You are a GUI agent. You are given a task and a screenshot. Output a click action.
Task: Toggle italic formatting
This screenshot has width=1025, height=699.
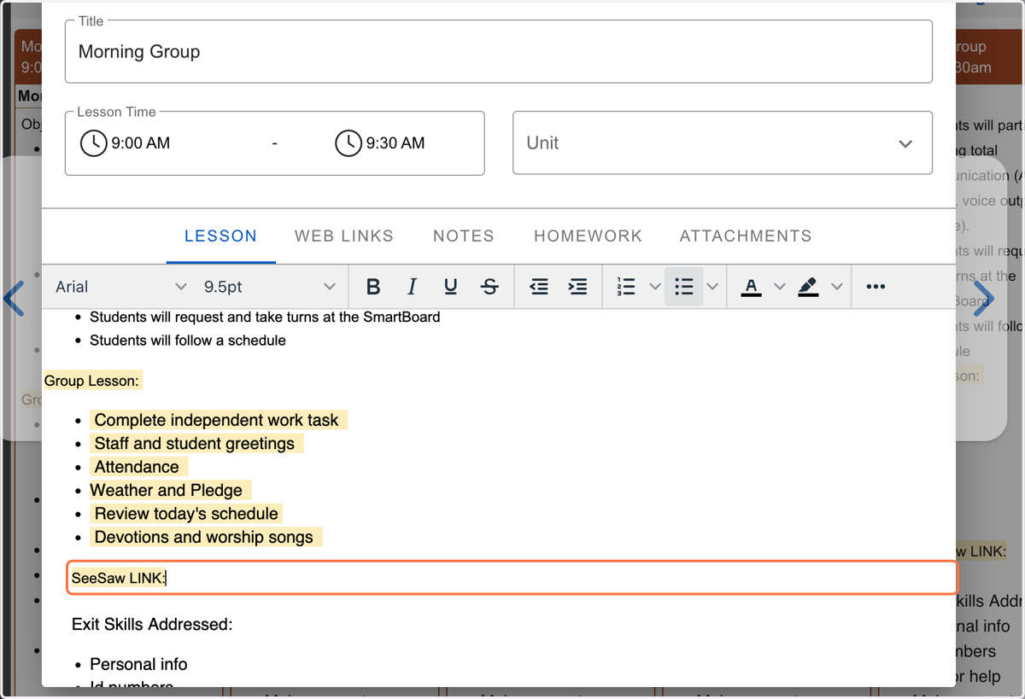pos(412,287)
